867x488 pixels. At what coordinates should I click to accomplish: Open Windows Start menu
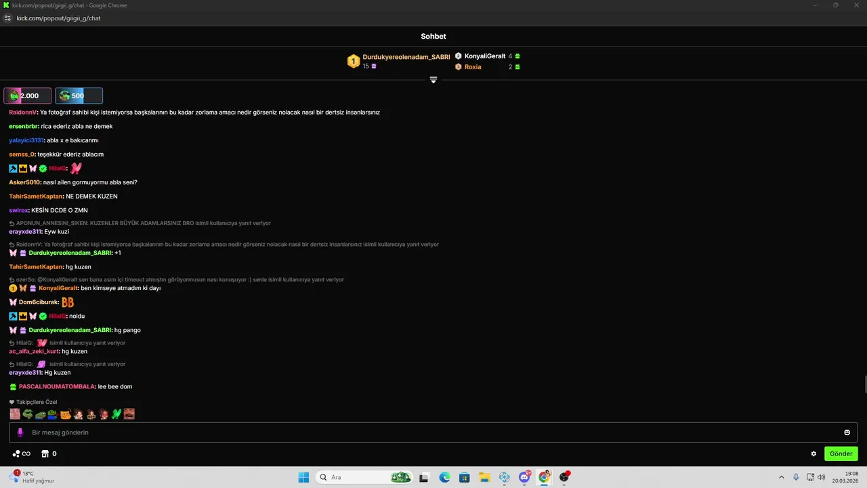tap(303, 477)
